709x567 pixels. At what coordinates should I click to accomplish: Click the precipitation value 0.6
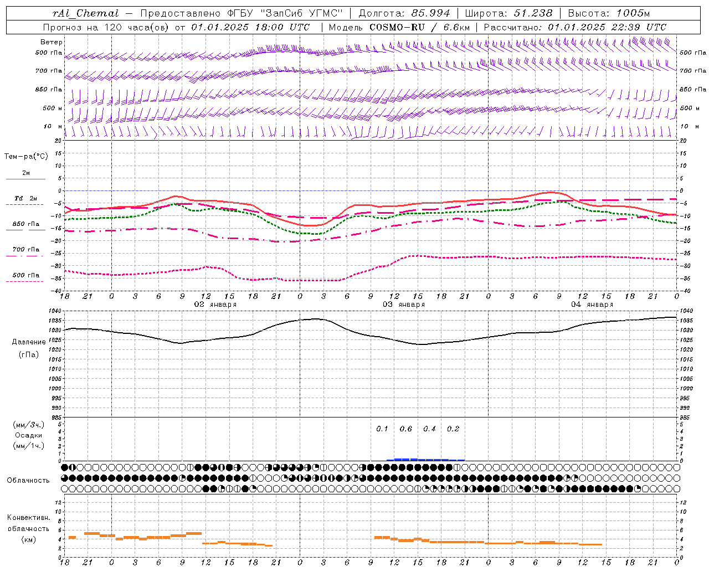pos(406,429)
